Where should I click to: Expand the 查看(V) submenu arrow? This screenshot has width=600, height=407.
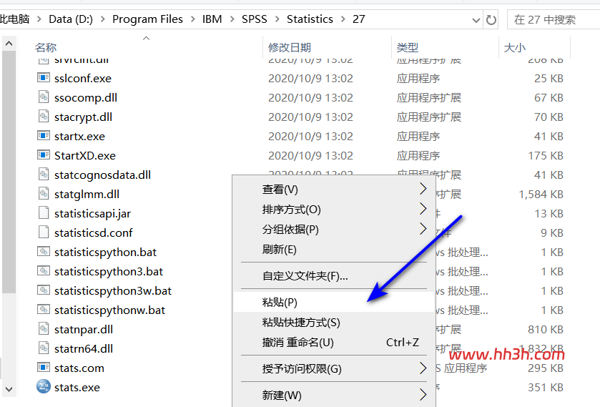point(423,189)
